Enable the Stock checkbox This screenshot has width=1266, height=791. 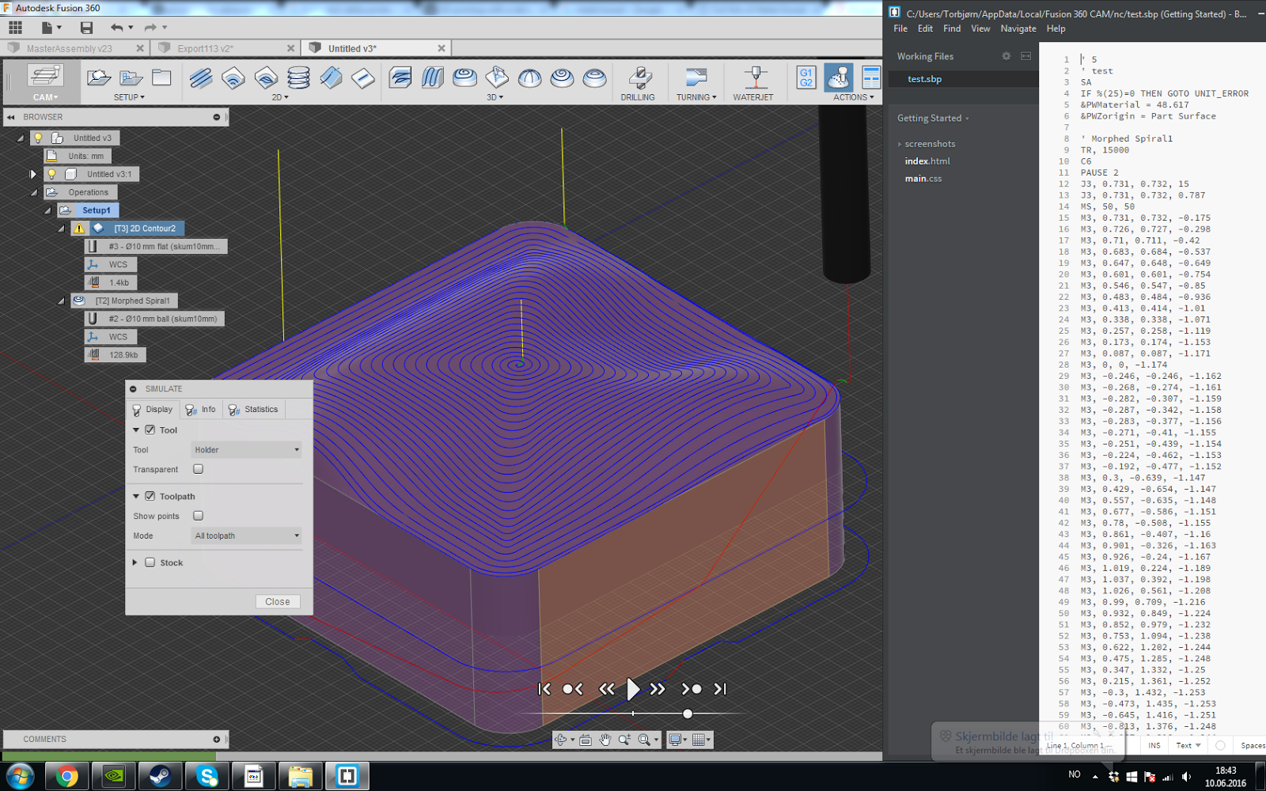pos(150,562)
